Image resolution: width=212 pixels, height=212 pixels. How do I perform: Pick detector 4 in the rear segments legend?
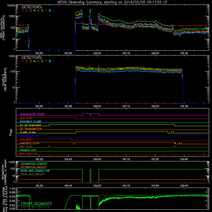34,61
